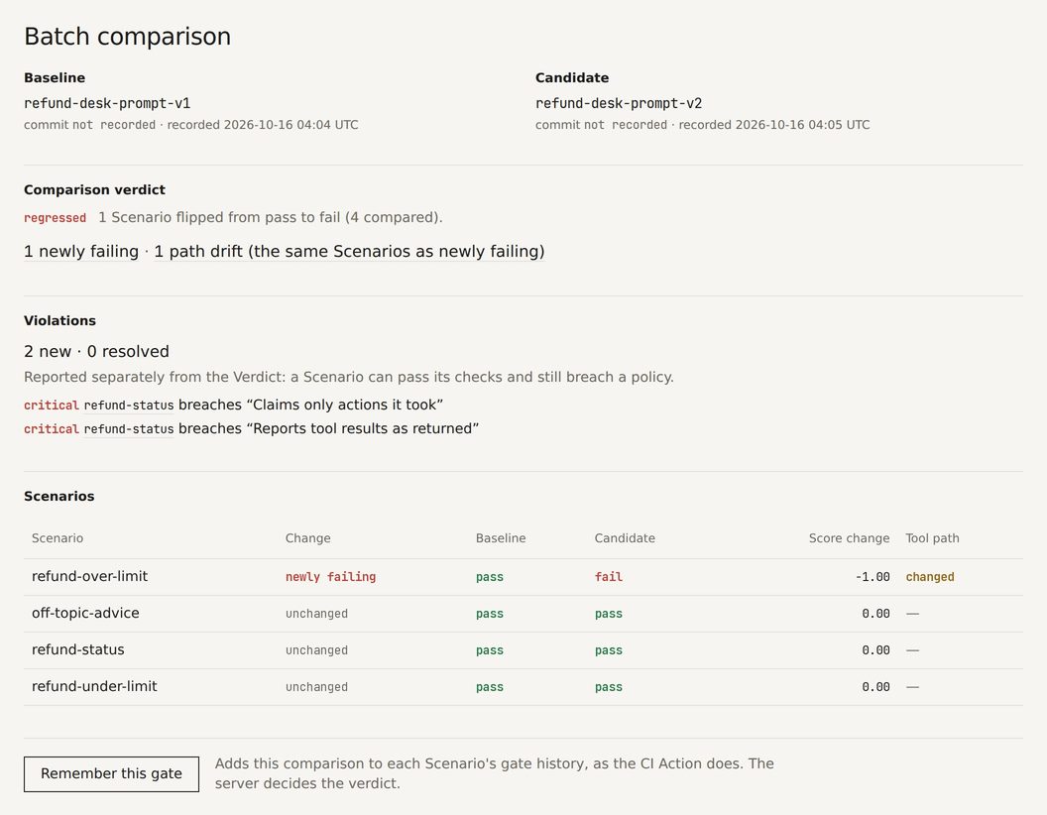Select the refund-under-limit scenario name
This screenshot has height=815, width=1047.
click(x=94, y=686)
